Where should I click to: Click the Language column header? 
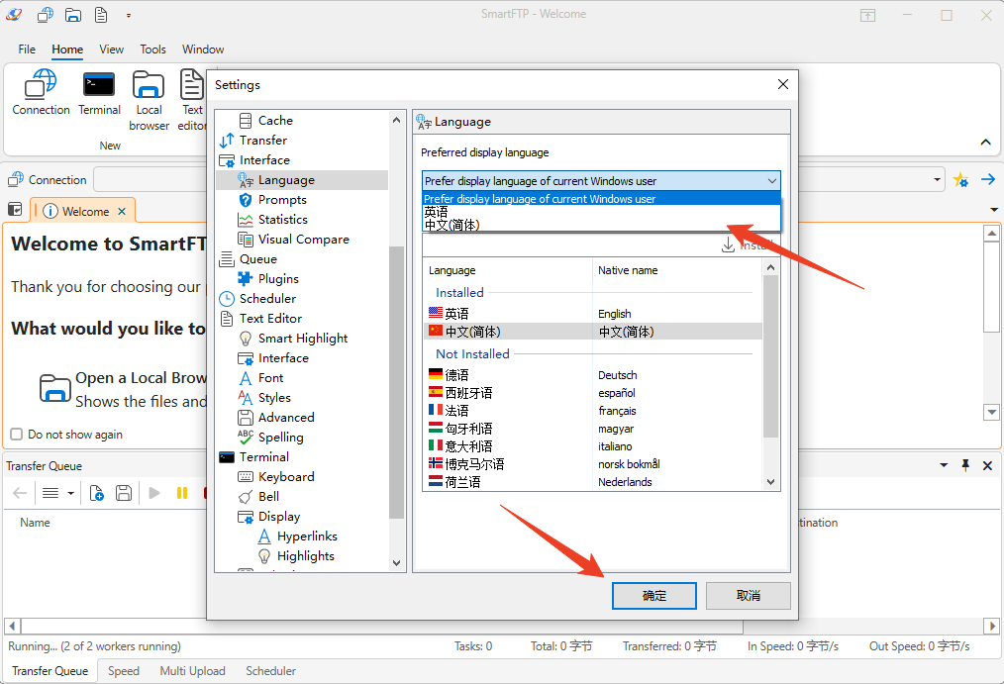(508, 270)
